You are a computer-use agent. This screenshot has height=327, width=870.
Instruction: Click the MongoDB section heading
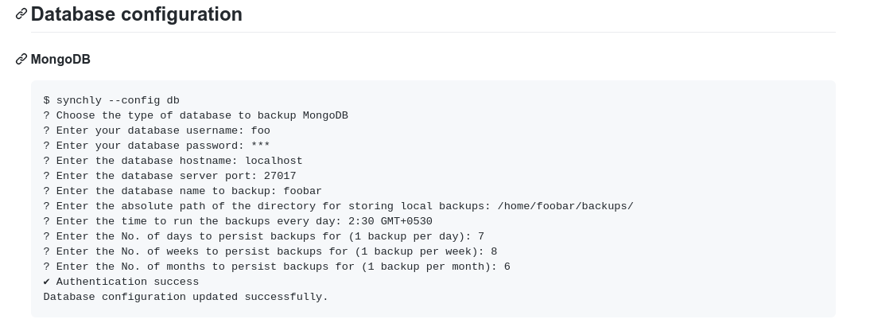tap(60, 60)
